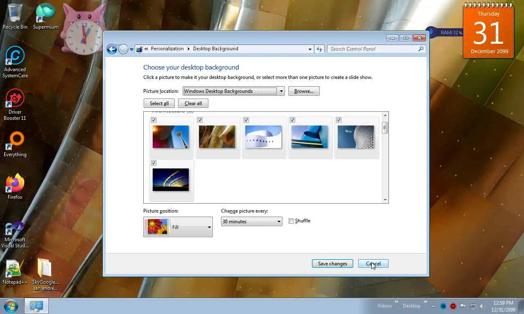This screenshot has height=314, width=524.
Task: Select the tower with colorful sculpture thumbnail
Action: tap(171, 137)
